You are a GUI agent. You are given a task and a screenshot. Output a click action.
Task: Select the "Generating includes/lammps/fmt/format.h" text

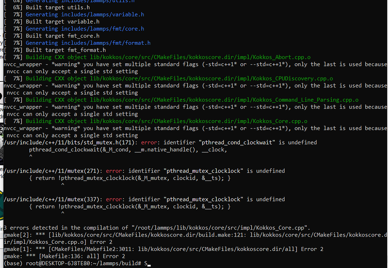(88, 43)
